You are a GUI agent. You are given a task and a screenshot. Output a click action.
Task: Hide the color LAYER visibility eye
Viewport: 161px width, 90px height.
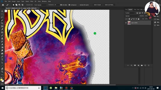click(x=126, y=23)
